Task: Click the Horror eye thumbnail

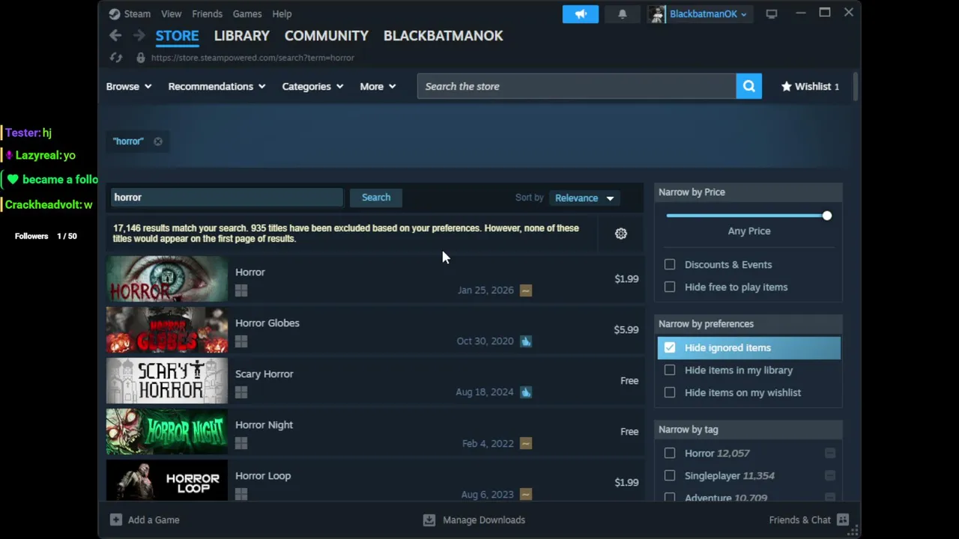Action: pos(166,278)
